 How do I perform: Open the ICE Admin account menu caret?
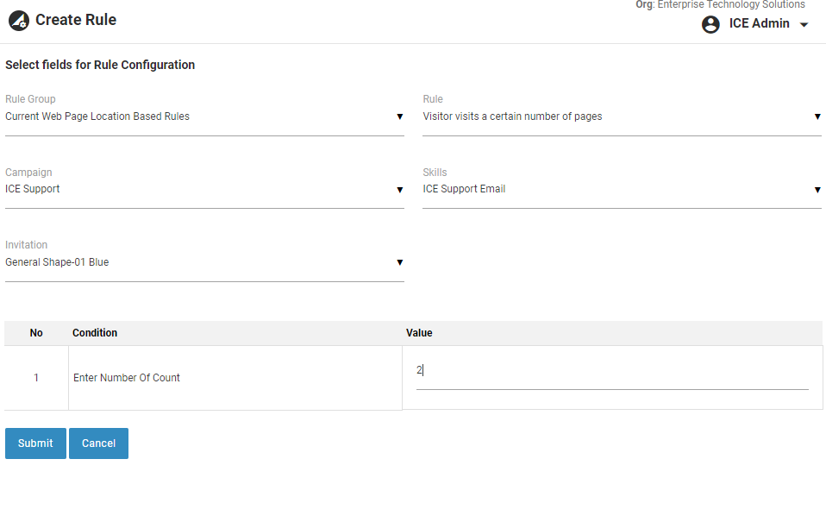pyautogui.click(x=804, y=25)
